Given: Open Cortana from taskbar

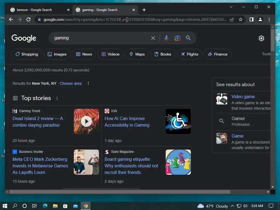Looking at the screenshot, I should (x=25, y=206).
